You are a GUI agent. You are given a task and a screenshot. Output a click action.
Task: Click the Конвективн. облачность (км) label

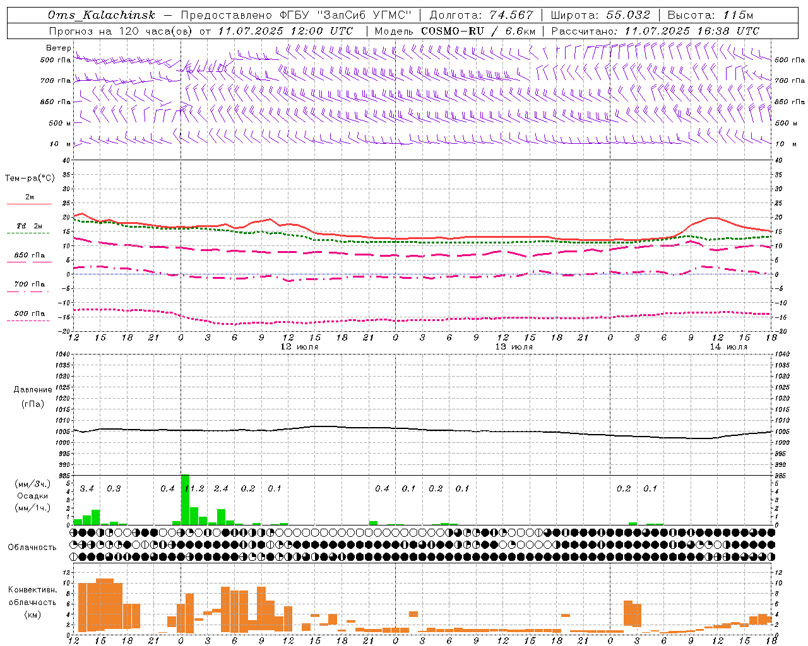32,602
